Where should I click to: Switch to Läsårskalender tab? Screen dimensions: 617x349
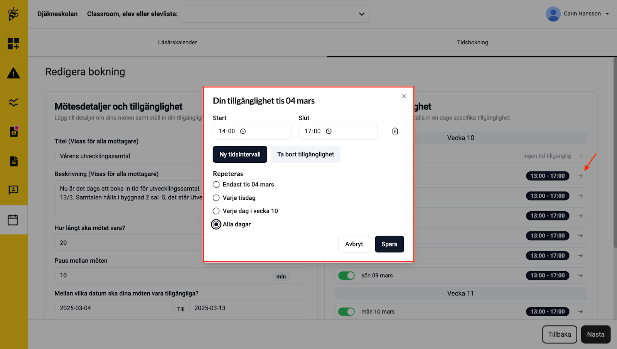tap(177, 42)
